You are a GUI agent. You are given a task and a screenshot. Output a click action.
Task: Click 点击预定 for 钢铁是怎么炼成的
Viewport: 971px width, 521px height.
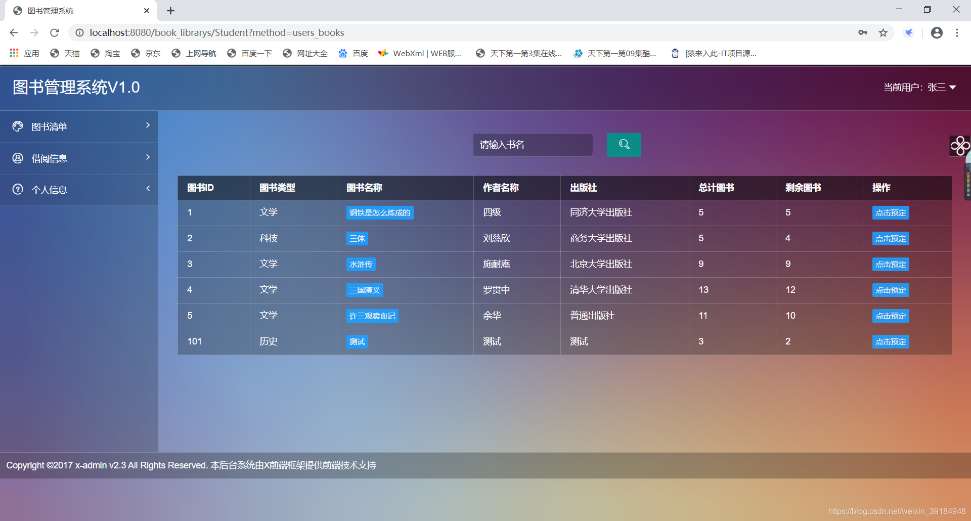click(891, 213)
